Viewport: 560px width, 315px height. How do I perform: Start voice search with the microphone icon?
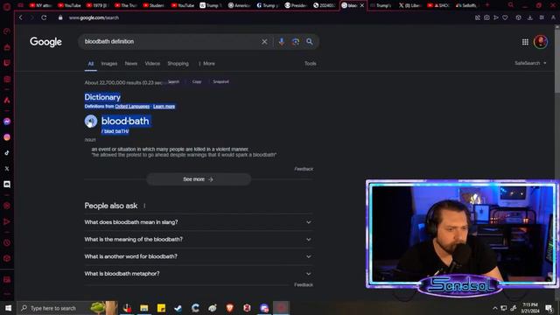pos(282,42)
